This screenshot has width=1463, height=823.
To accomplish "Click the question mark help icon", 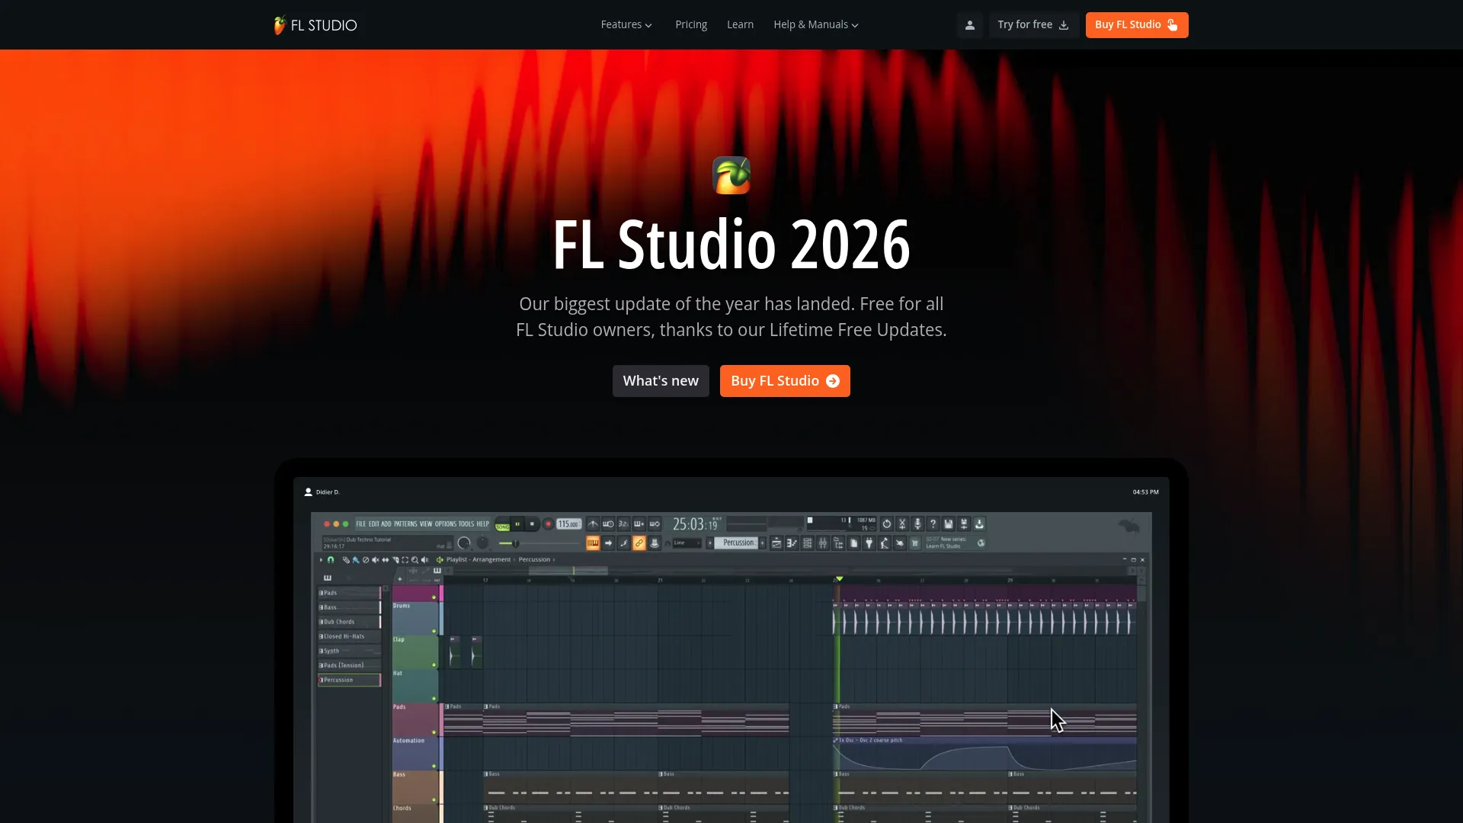I will 933,524.
